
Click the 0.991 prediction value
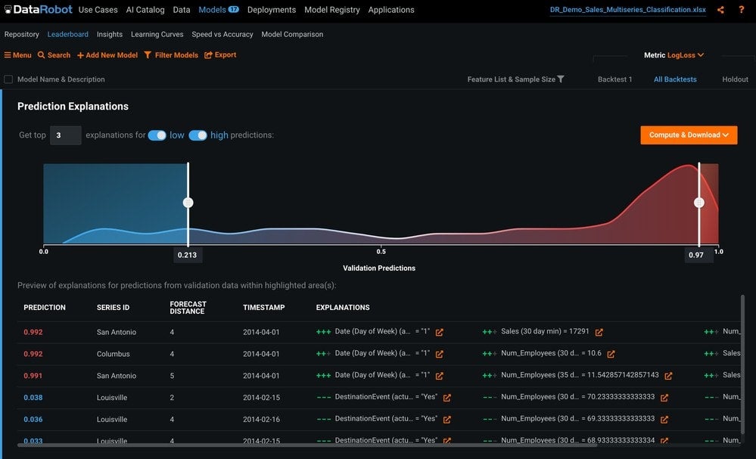click(33, 376)
